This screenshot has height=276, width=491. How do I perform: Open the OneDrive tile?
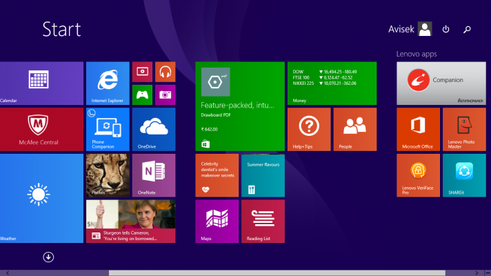154,130
